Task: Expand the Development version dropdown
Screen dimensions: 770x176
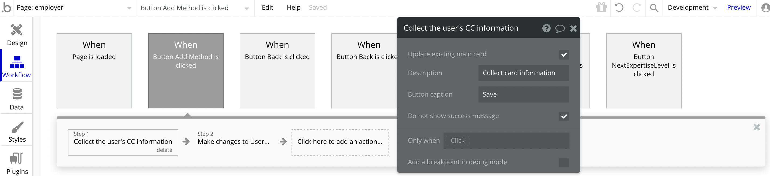Action: point(715,8)
